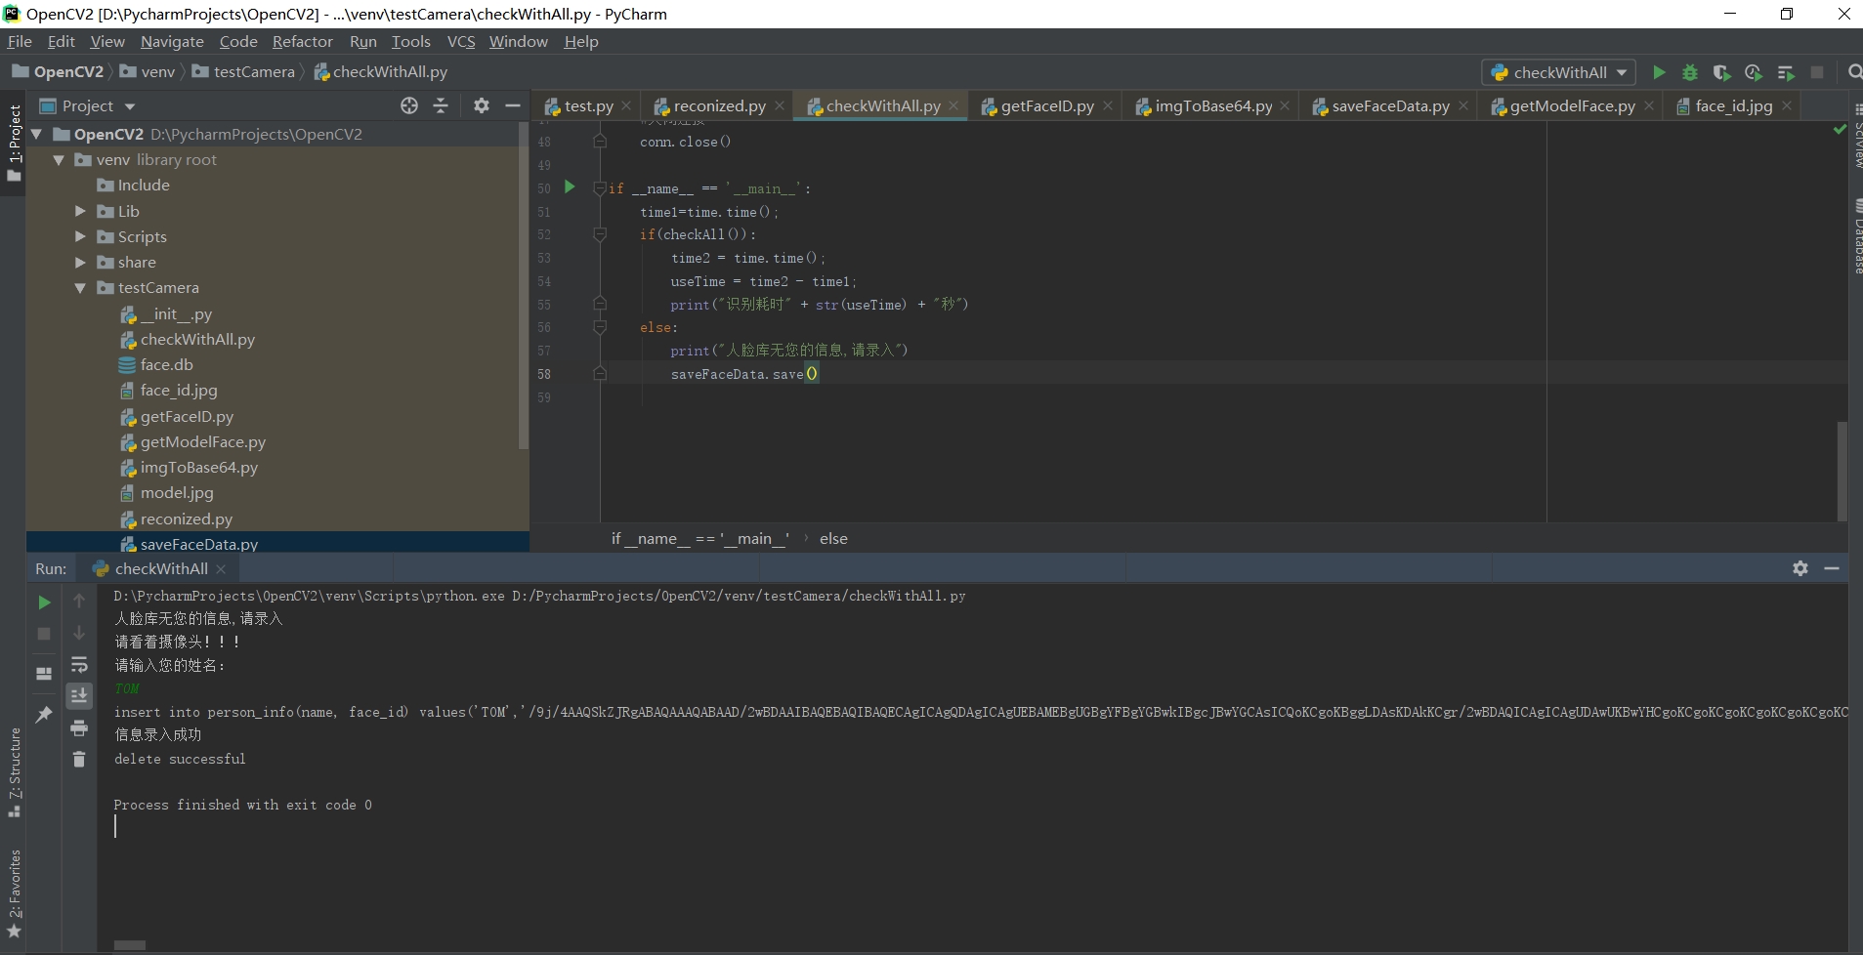Expand the share folder
Screen dimensions: 1863x955
click(81, 262)
